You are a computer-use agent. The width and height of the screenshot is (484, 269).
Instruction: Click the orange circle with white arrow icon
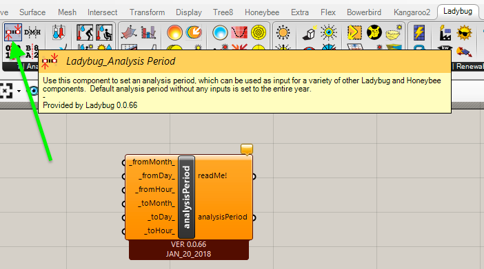coord(194,32)
